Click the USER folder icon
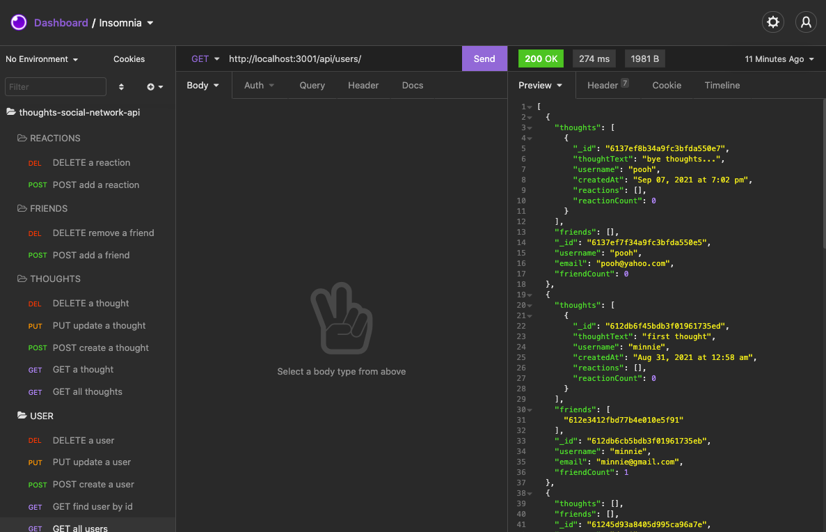826x532 pixels. click(x=22, y=416)
